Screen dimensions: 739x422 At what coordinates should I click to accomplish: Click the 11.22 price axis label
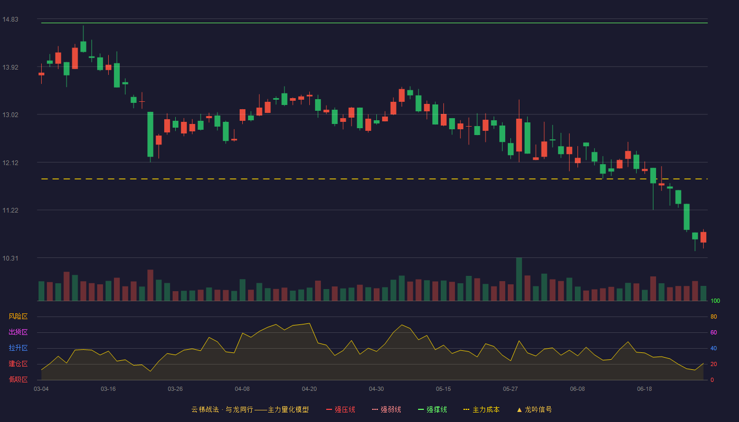tap(11, 210)
